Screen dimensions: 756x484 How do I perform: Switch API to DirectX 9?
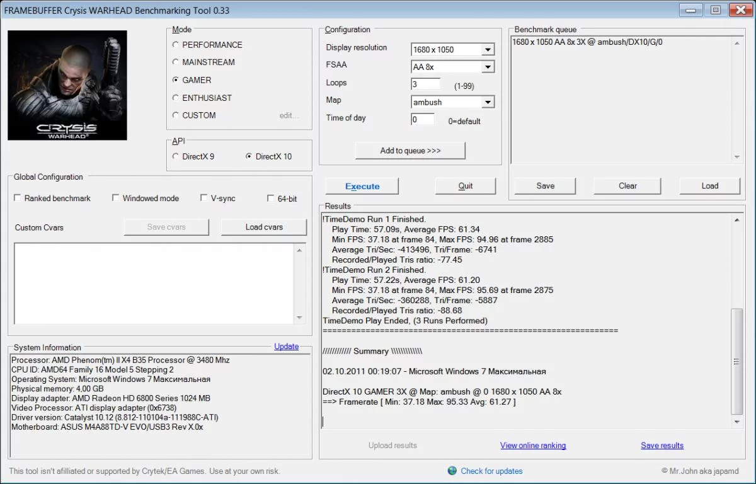176,156
